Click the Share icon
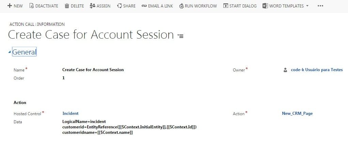This screenshot has width=348, height=147. point(119,6)
